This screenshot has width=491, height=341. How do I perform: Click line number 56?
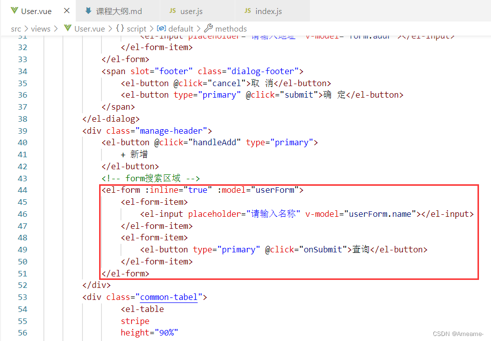(23, 333)
